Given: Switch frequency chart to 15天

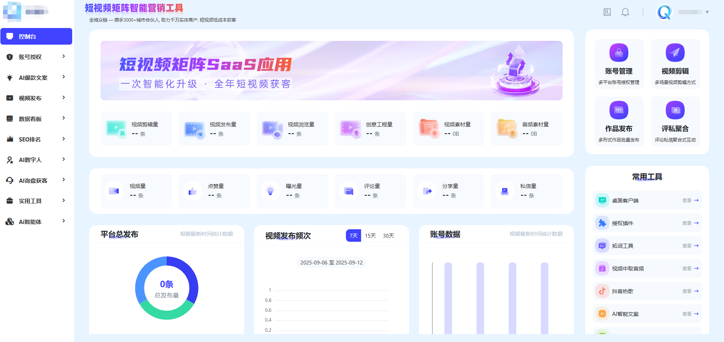Looking at the screenshot, I should (x=371, y=235).
